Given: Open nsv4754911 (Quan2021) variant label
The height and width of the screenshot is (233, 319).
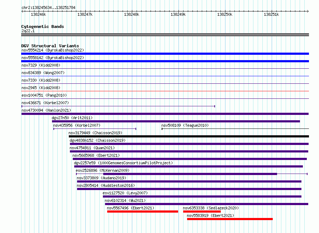Looking at the screenshot, I should 92,148.
